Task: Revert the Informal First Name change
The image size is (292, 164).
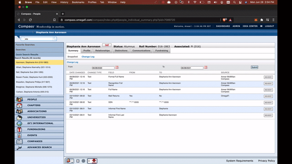Action: (268, 109)
